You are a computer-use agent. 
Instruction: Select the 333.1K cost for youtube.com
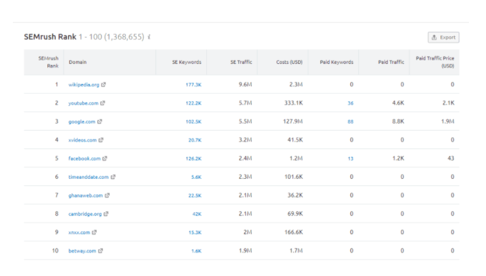pyautogui.click(x=294, y=103)
